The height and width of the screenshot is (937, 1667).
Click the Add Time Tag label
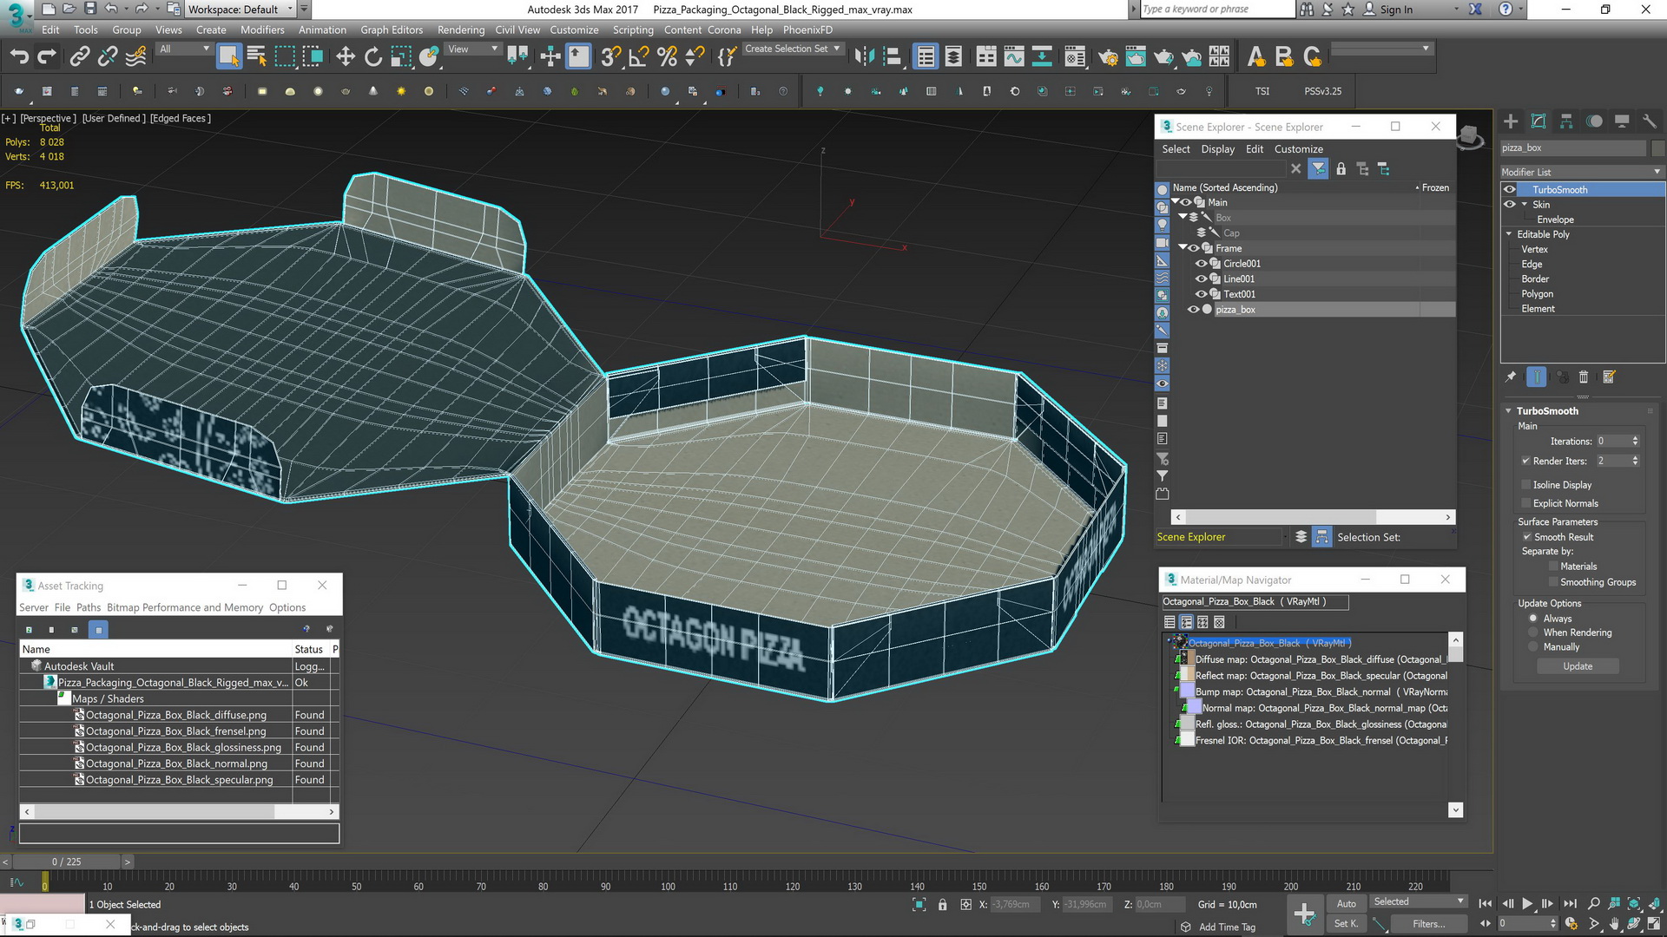pyautogui.click(x=1227, y=927)
